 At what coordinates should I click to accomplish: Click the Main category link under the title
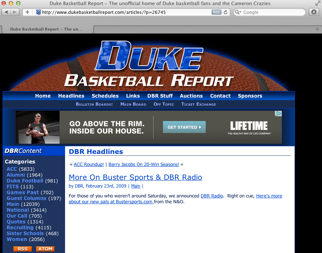point(136,186)
